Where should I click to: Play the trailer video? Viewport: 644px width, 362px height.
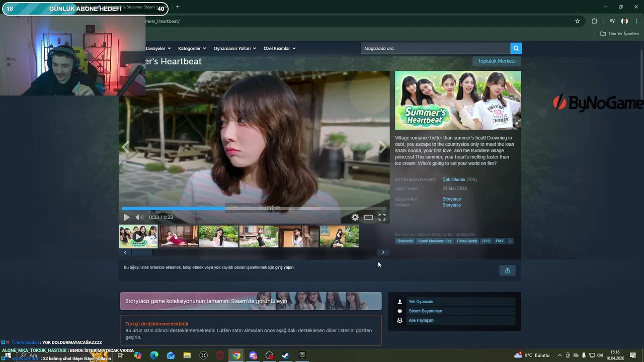click(x=126, y=217)
